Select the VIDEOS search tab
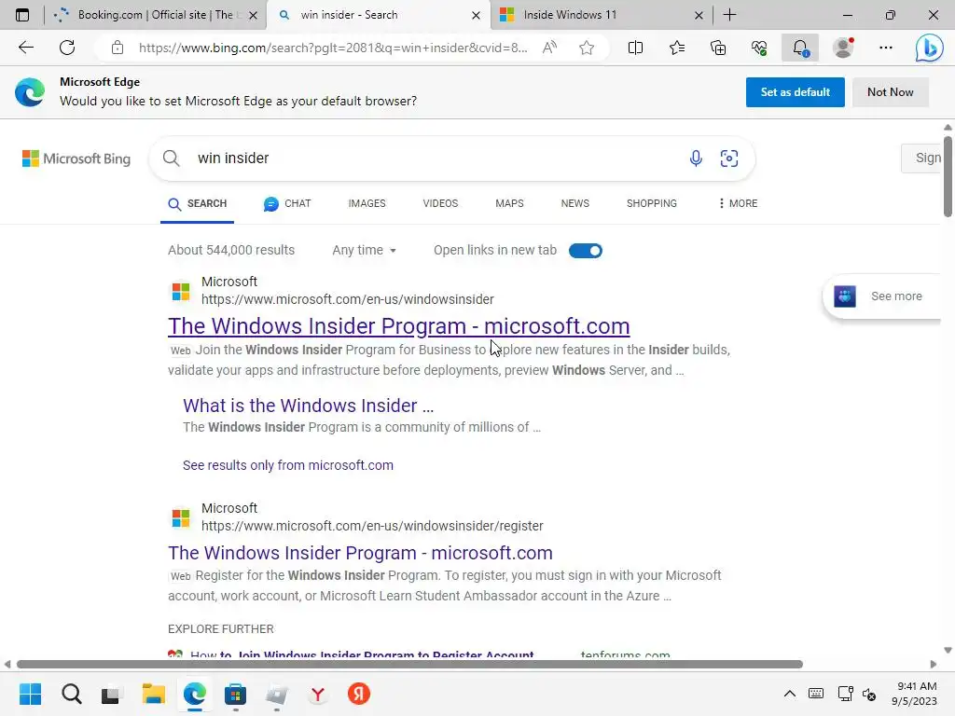Viewport: 955px width, 716px height. (x=440, y=203)
